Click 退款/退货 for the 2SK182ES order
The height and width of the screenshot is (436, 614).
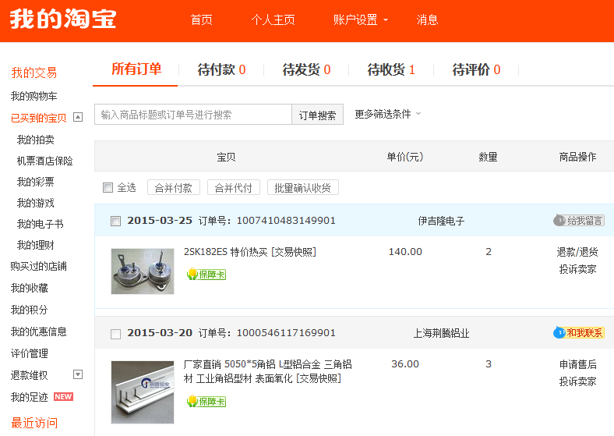577,252
